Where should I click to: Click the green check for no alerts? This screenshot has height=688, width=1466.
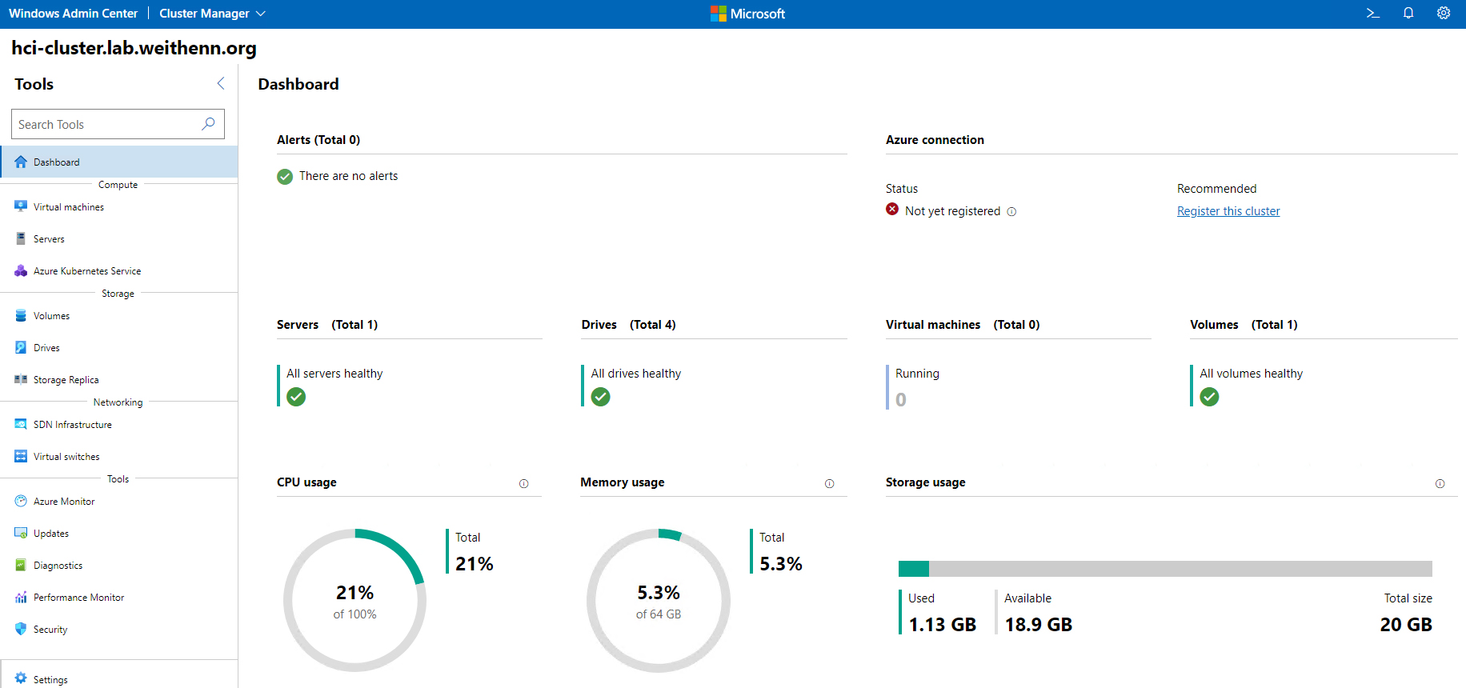point(285,177)
